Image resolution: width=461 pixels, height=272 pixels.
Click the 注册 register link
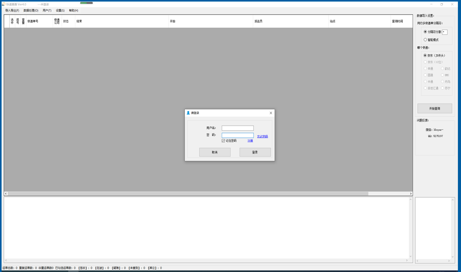pyautogui.click(x=250, y=141)
